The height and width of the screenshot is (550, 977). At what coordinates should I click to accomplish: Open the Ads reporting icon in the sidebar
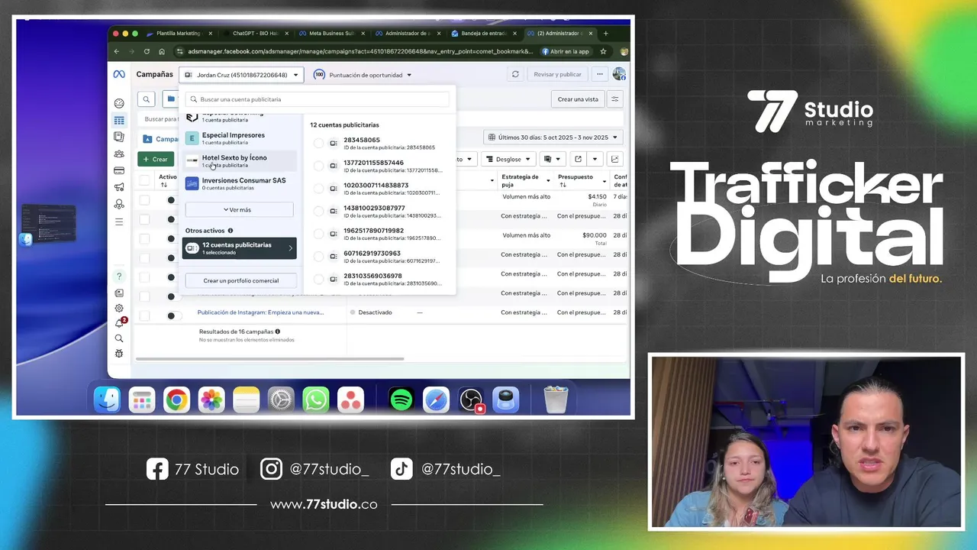point(119,137)
